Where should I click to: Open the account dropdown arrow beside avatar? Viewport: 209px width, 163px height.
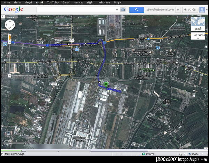coord(207,10)
